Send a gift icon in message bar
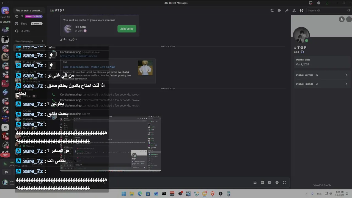The height and width of the screenshot is (198, 352). coord(255,182)
